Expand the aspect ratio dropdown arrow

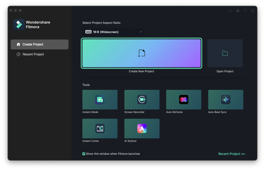coord(141,32)
